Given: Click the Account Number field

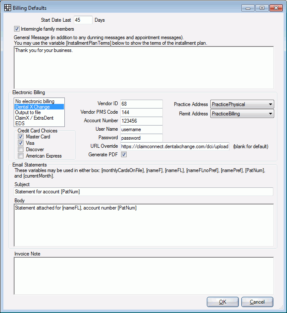Looking at the screenshot, I should point(142,121).
